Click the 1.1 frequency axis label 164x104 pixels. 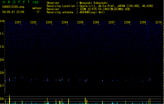click(2, 34)
